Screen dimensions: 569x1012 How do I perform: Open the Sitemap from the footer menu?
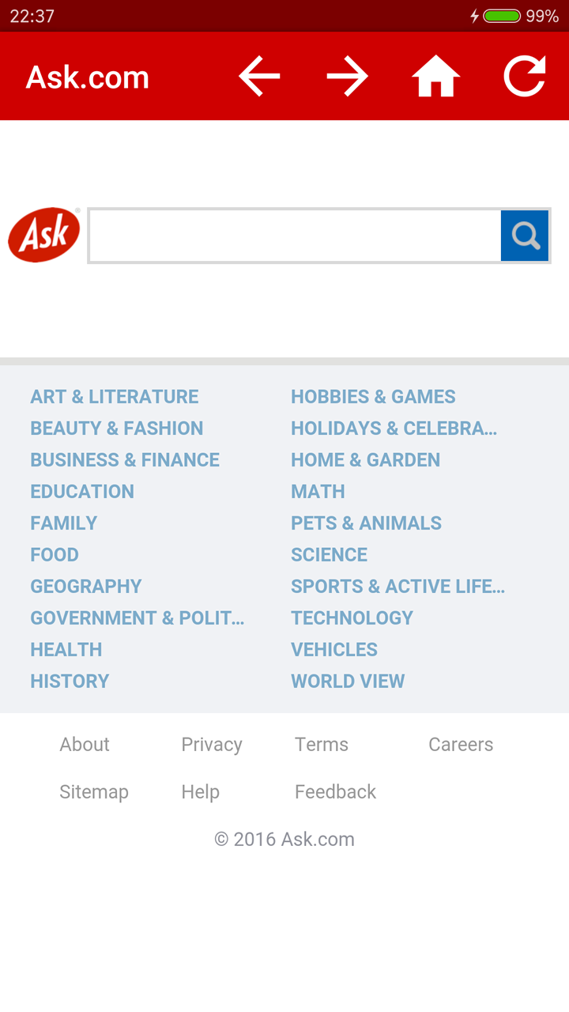[94, 791]
